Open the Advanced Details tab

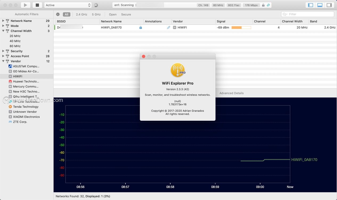coord(232,93)
